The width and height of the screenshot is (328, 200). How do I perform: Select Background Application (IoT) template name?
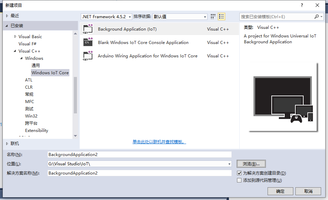click(127, 29)
